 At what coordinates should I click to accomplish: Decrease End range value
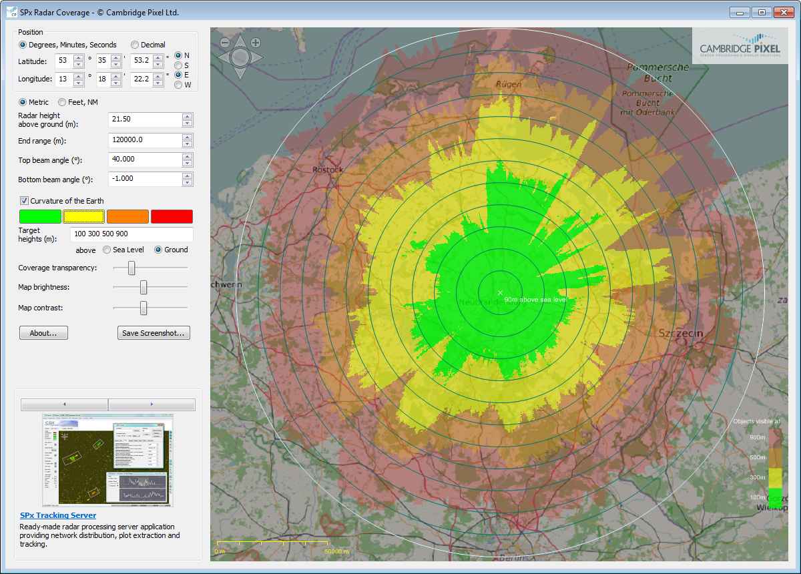188,143
